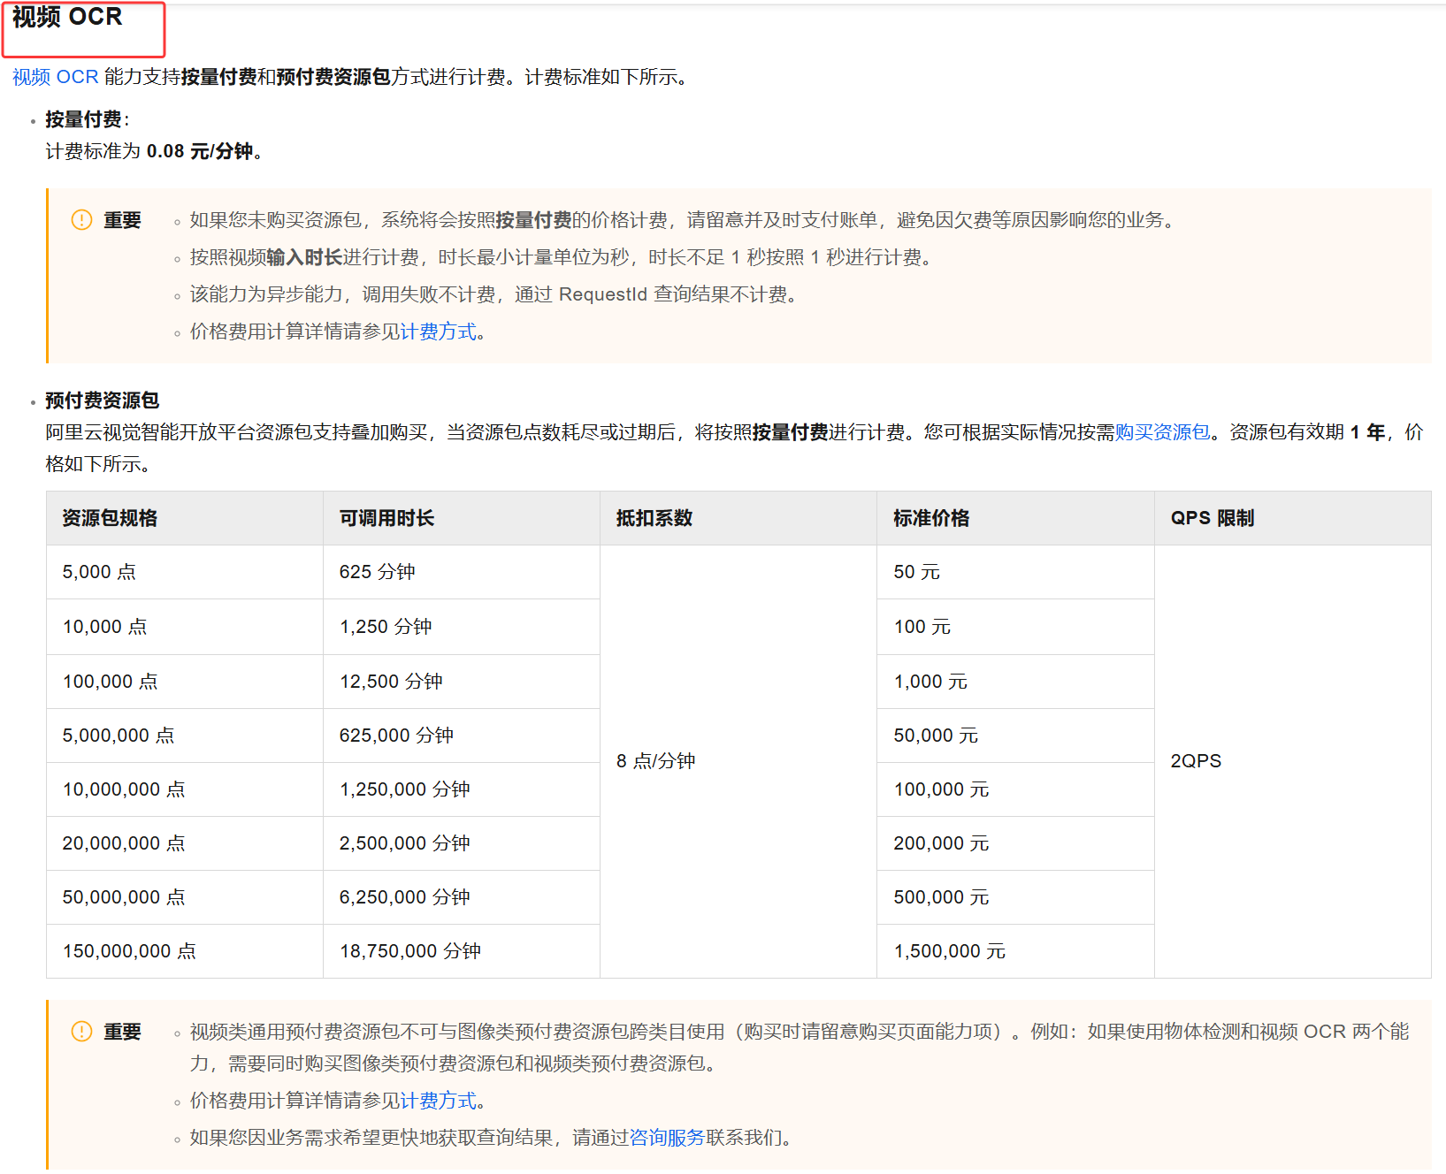
Task: Click the 625 分钟 duration cell
Action: click(x=462, y=572)
